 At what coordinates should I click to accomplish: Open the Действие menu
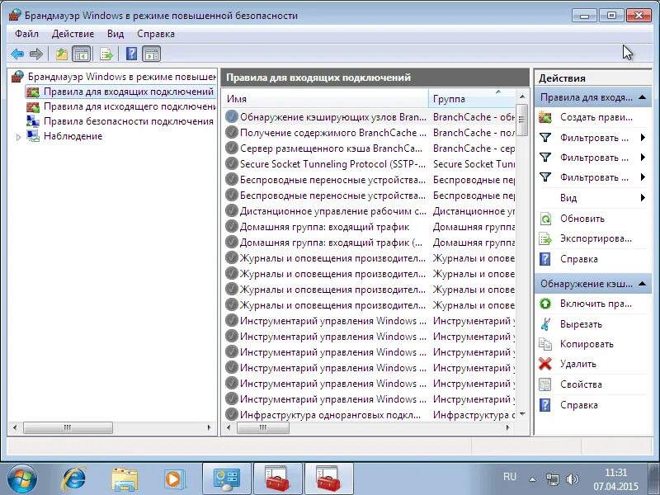coord(73,34)
